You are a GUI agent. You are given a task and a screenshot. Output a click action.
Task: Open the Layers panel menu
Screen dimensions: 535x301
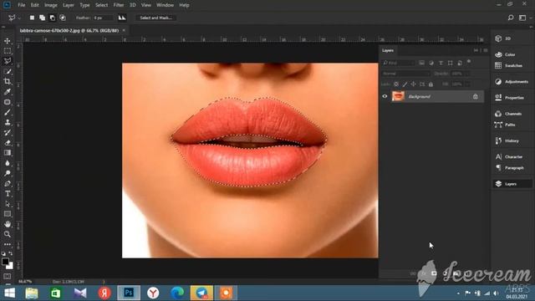click(x=486, y=50)
